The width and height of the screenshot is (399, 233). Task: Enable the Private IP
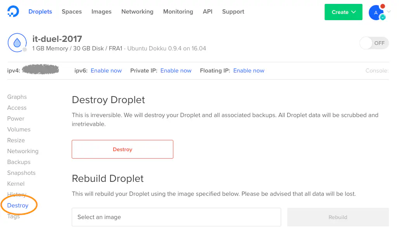[x=176, y=71]
